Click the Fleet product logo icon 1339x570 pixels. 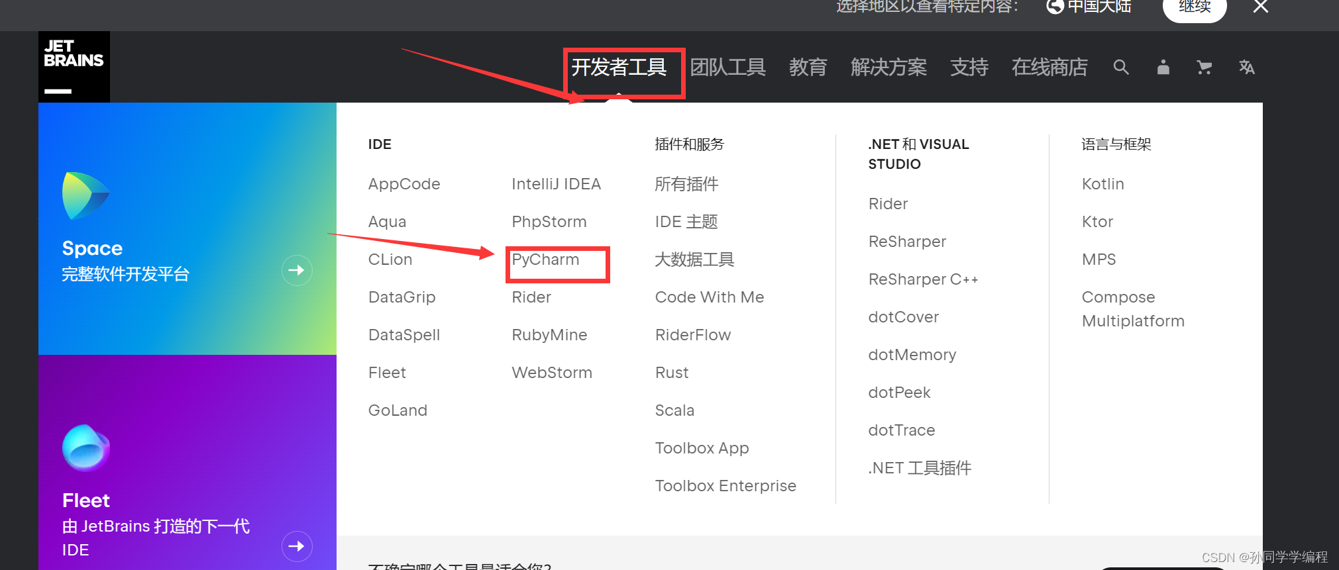click(86, 448)
